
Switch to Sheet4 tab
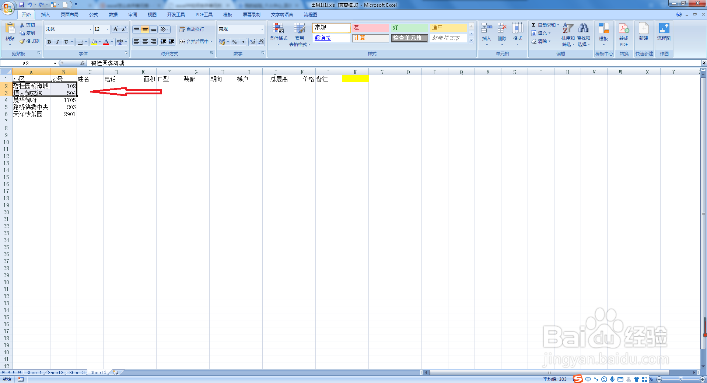[x=98, y=373]
